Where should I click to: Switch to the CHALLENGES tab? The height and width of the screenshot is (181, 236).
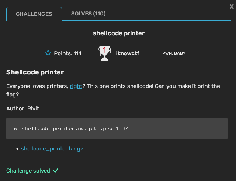tap(34, 14)
